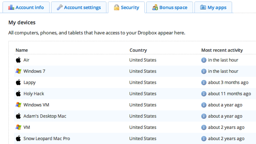Click the folder icon on My apps
Image resolution: width=256 pixels, height=144 pixels.
[203, 7]
